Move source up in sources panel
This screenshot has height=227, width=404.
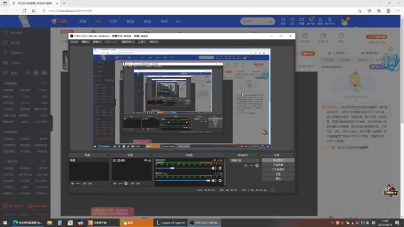pyautogui.click(x=132, y=184)
